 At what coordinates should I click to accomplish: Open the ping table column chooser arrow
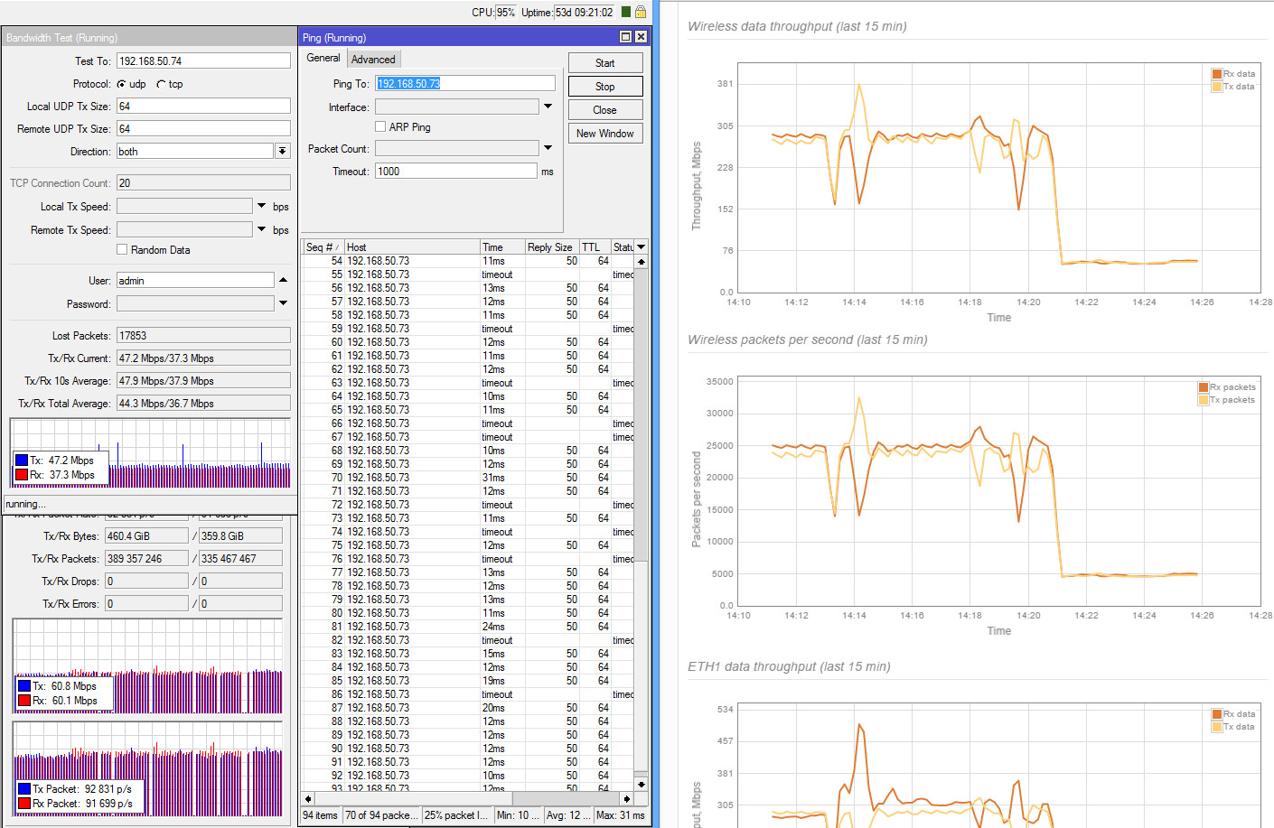coord(642,247)
